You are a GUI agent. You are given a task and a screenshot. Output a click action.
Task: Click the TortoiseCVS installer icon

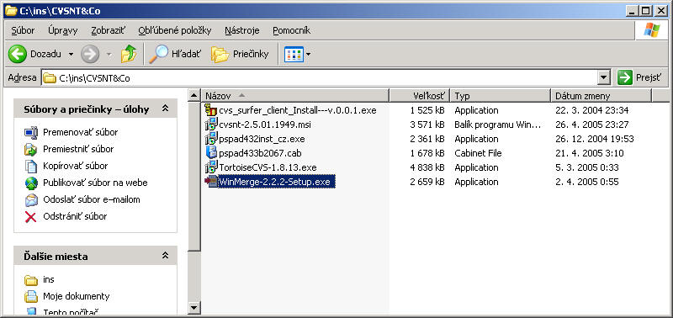[x=211, y=167]
